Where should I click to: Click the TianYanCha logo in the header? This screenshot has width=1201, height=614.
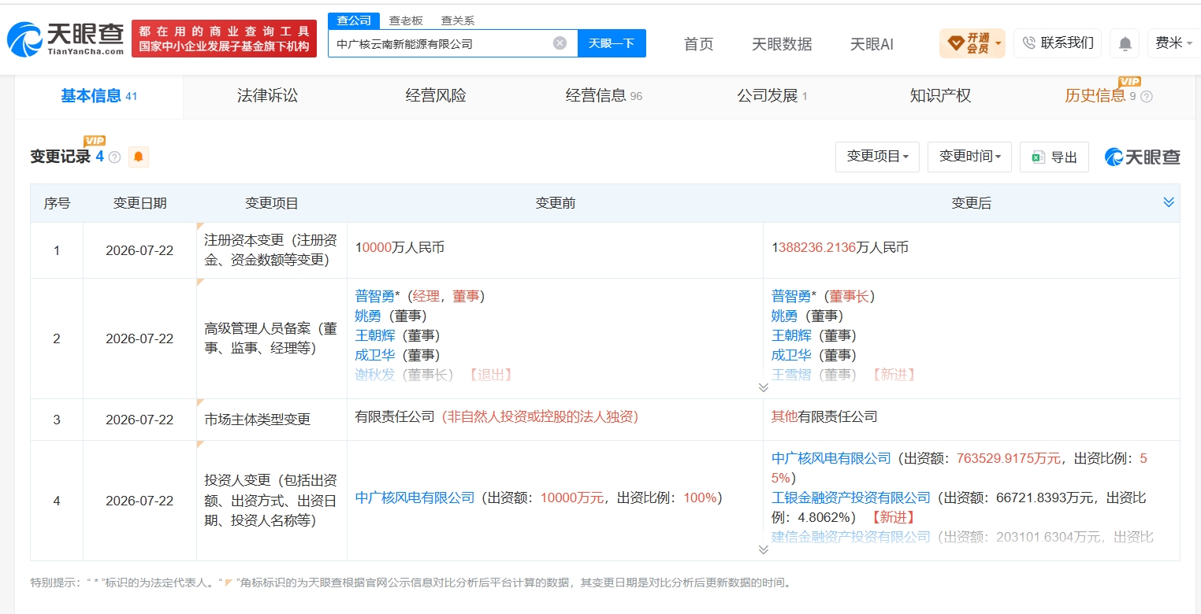click(x=65, y=39)
